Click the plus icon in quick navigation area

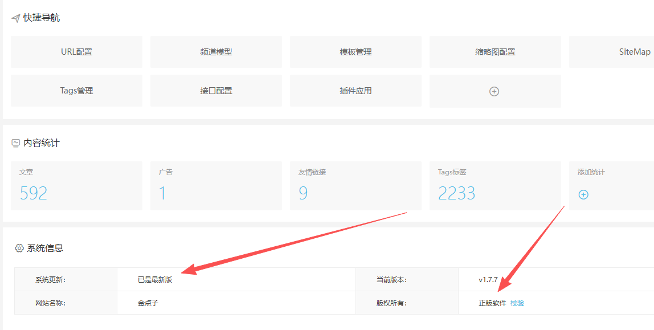[494, 91]
